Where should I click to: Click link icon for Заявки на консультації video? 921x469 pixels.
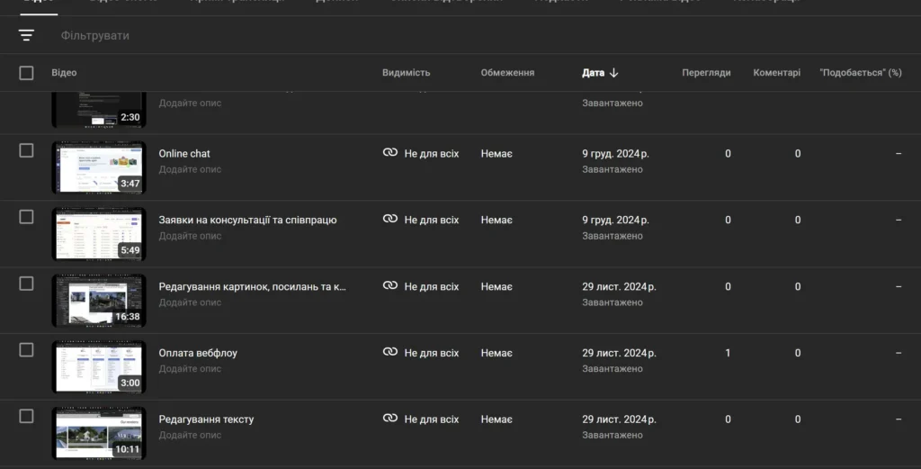point(390,220)
